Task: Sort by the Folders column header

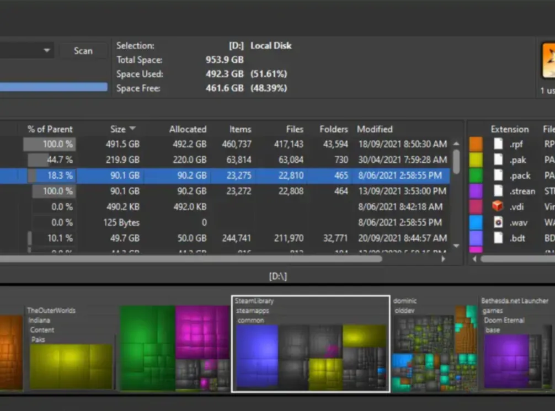Action: coord(333,129)
